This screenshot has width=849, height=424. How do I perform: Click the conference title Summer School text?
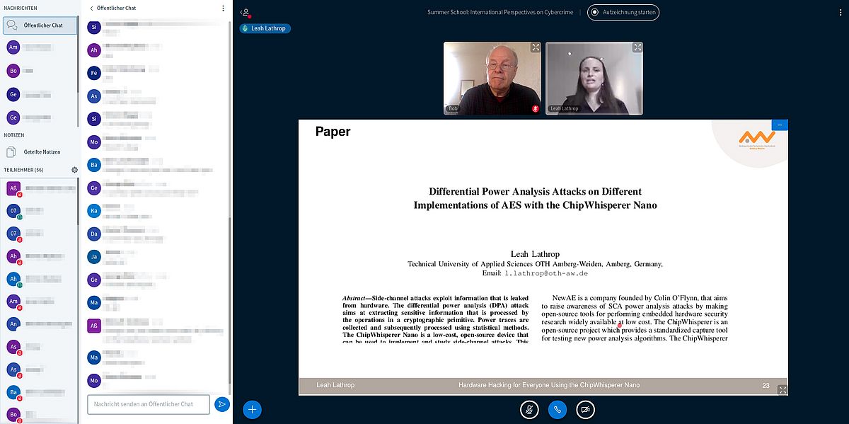(500, 12)
